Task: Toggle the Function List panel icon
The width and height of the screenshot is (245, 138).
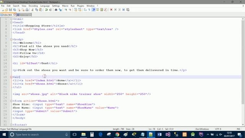Action: coord(106,10)
